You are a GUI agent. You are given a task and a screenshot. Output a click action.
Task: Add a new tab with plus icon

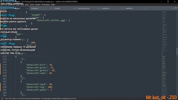point(173,8)
